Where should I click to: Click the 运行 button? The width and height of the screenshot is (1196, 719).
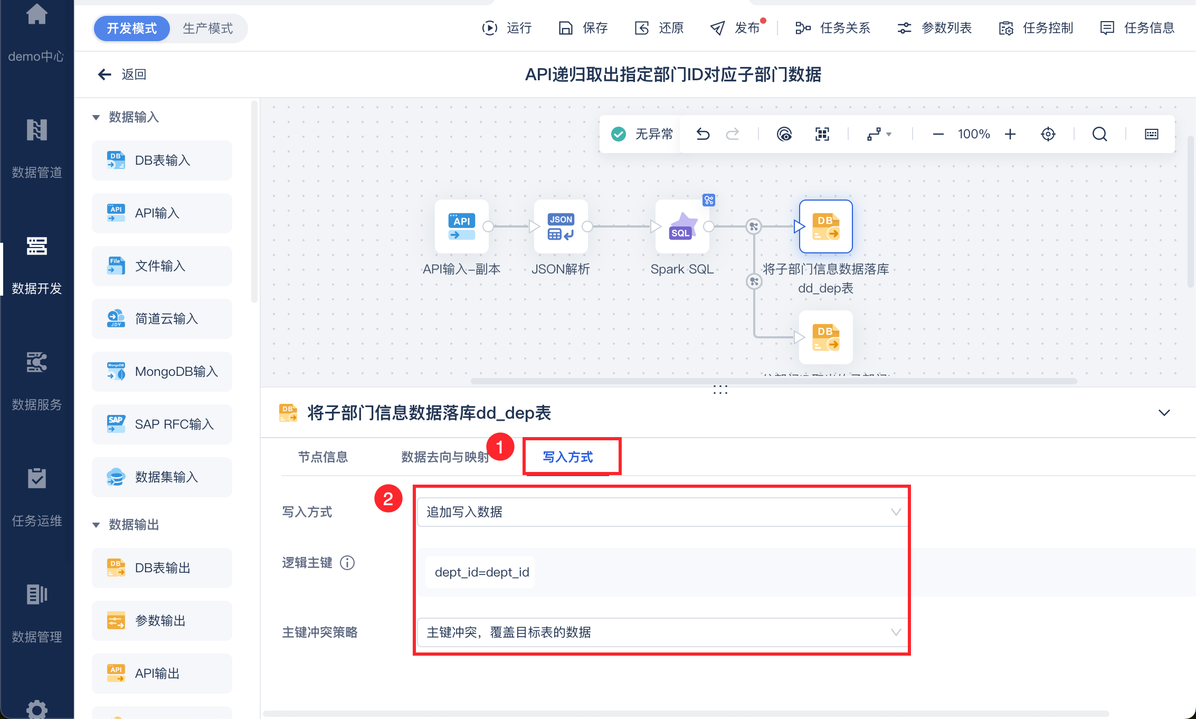(507, 29)
